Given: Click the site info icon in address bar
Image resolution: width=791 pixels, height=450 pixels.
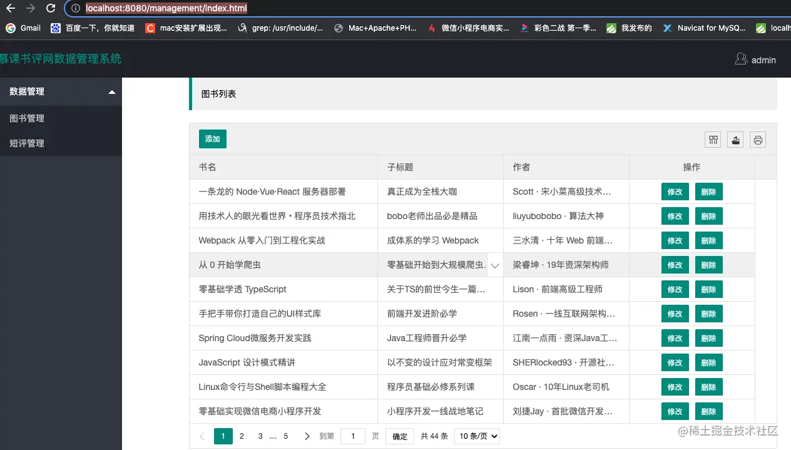Looking at the screenshot, I should pos(76,8).
